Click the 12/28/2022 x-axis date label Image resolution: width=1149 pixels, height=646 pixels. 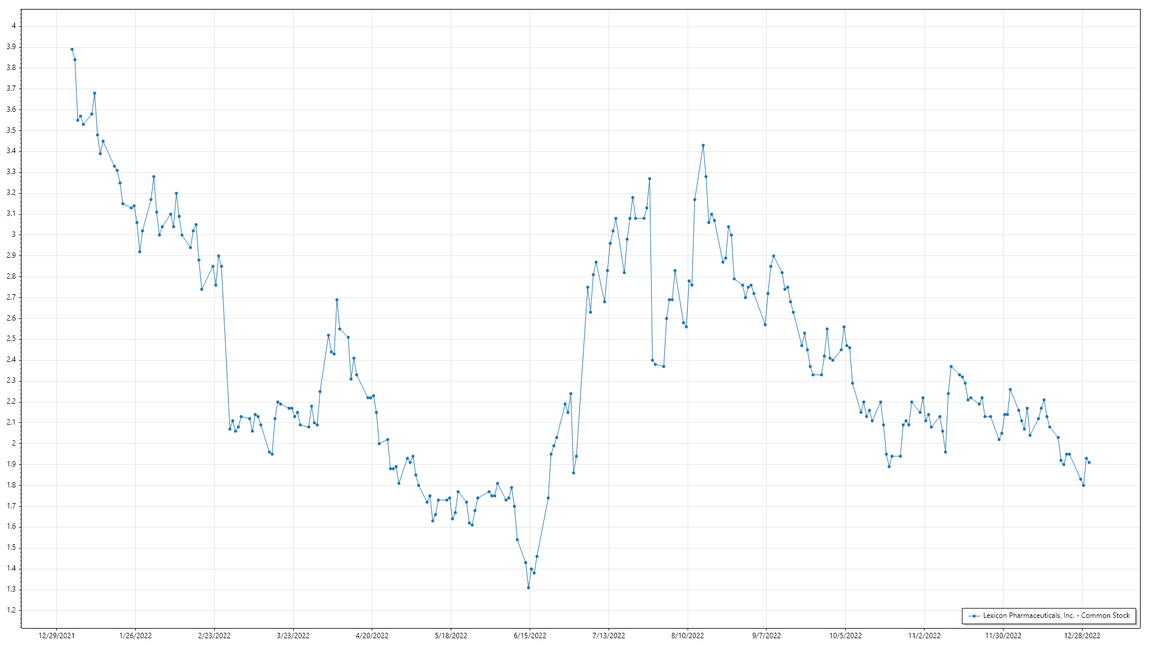pyautogui.click(x=1082, y=636)
